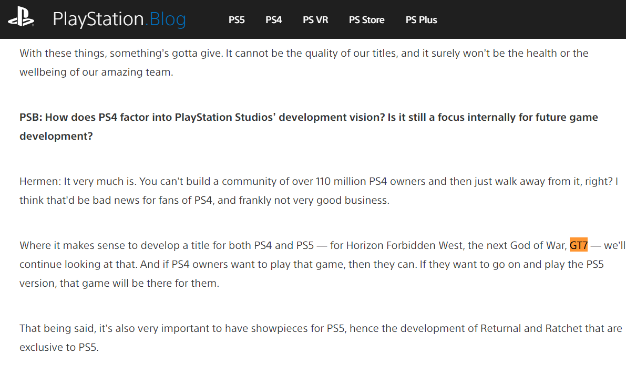Click the highlighted GT7 text

pos(579,245)
